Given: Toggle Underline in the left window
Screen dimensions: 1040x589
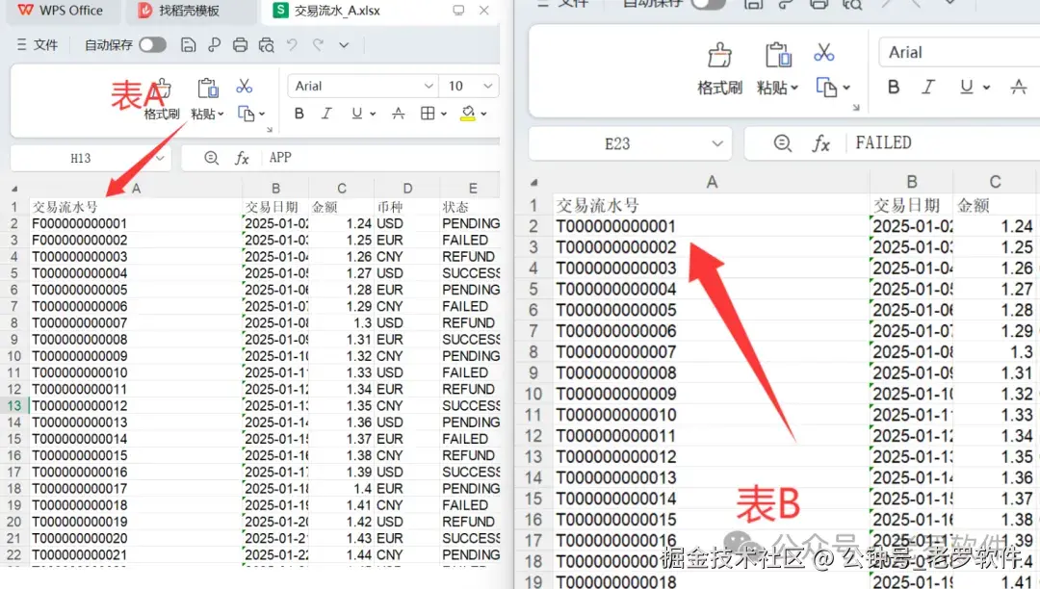Looking at the screenshot, I should coord(357,114).
